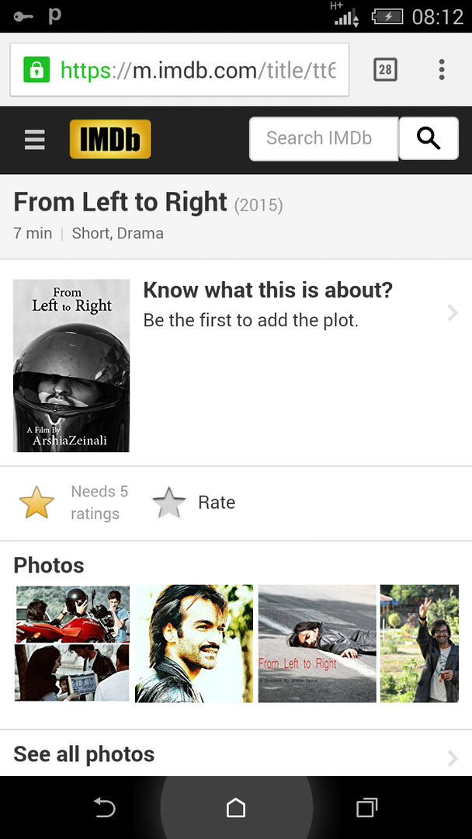Open the browser tab switcher showing 28
472x839 pixels.
coord(385,70)
